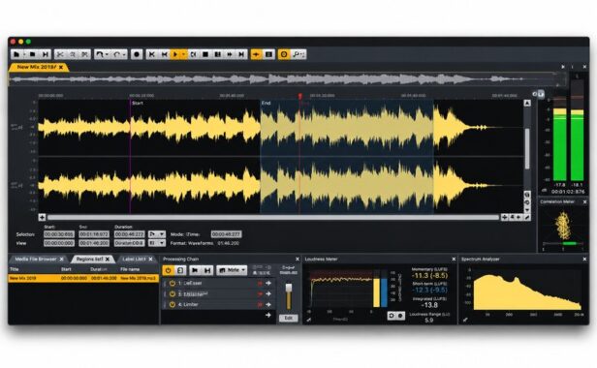Start playback with the Play button
Screen dimensions: 597x368
pyautogui.click(x=175, y=54)
